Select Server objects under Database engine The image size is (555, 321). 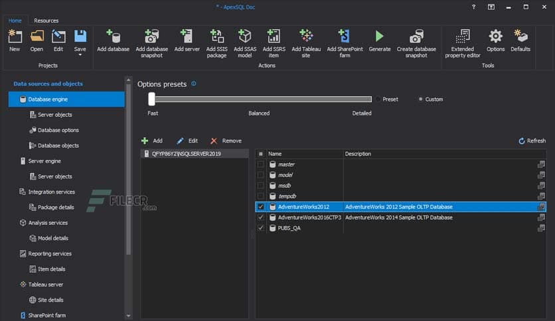click(x=51, y=115)
